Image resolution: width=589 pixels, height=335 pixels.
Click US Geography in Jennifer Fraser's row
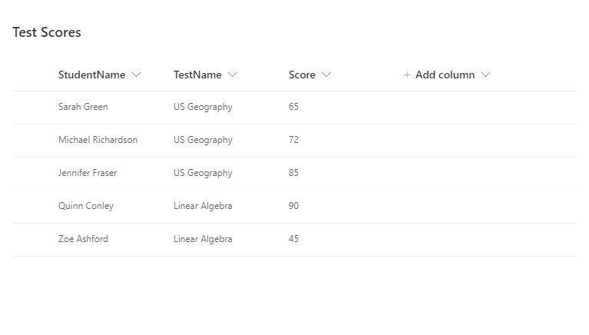[x=203, y=173]
